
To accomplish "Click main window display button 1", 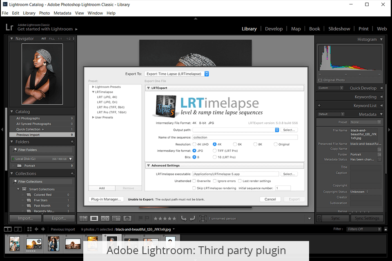I will [x=8, y=229].
